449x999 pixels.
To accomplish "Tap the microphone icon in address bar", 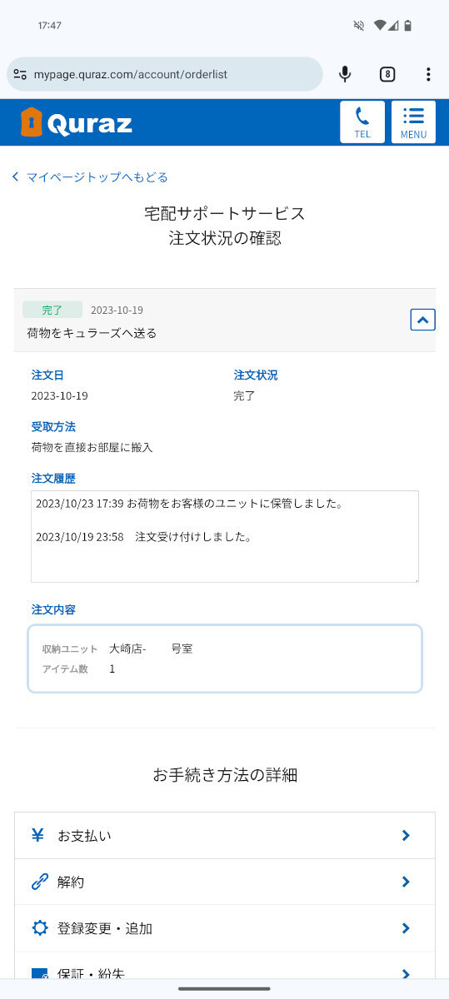I will point(345,74).
